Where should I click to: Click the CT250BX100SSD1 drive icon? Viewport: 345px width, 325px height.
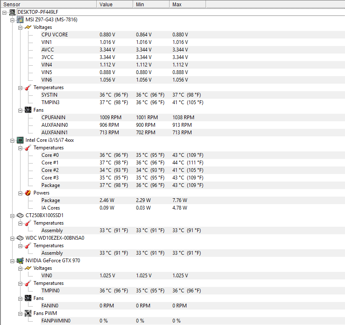tap(20, 215)
